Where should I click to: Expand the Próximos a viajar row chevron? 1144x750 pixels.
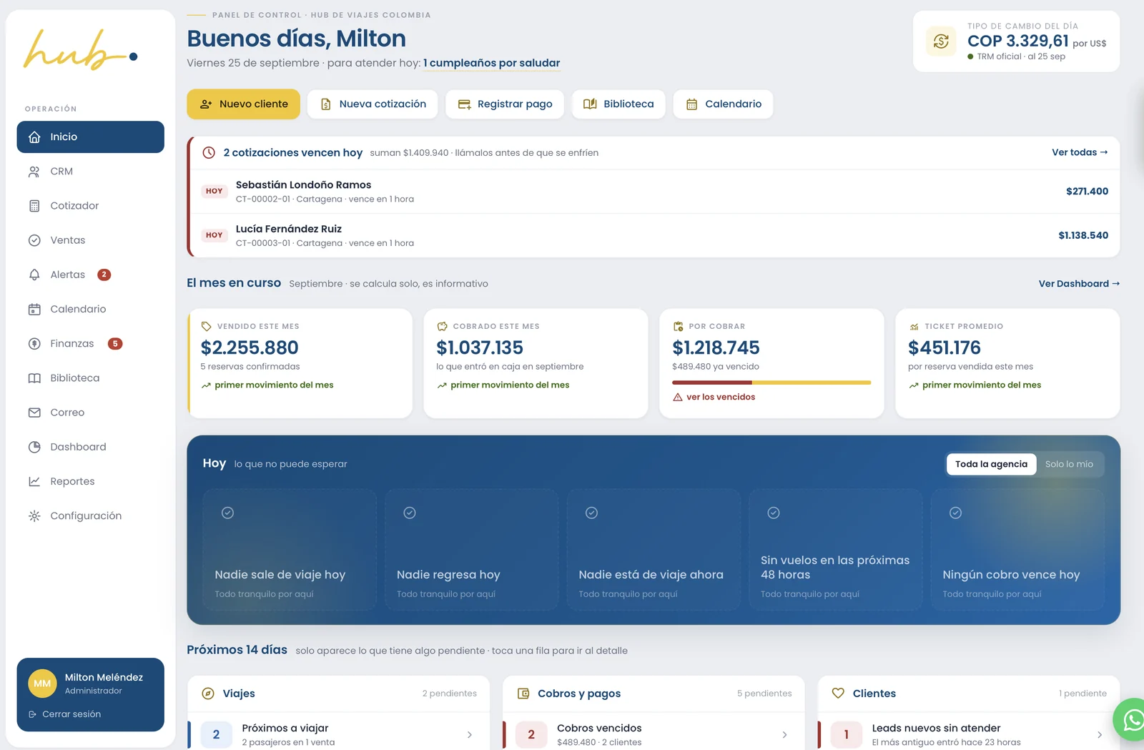click(x=470, y=735)
